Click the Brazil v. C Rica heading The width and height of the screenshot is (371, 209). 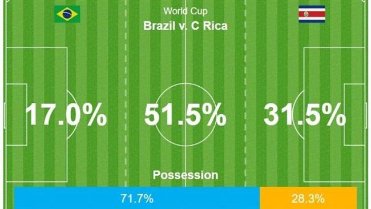click(x=185, y=26)
